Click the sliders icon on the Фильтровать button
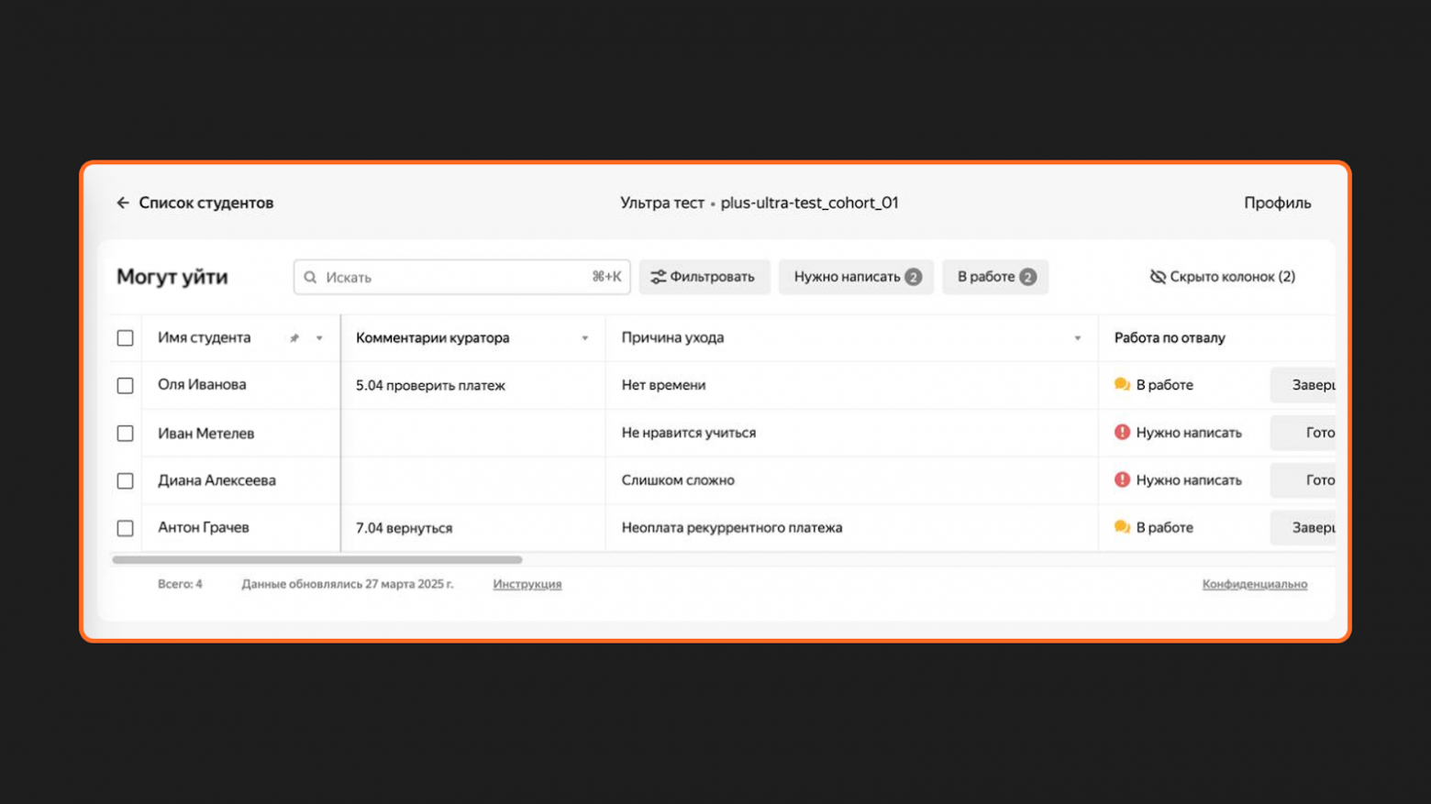The width and height of the screenshot is (1431, 804). [x=658, y=277]
